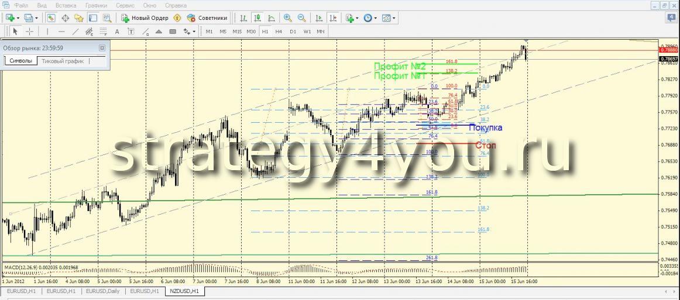680x300 pixels.
Task: Zoom in on the chart
Action: (x=287, y=18)
